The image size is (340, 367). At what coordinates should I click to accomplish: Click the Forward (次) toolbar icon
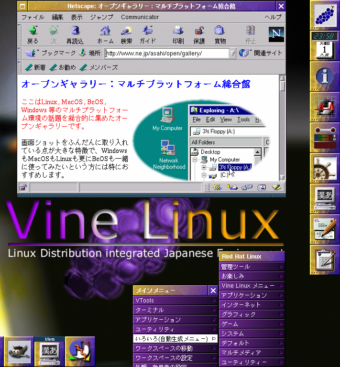point(54,31)
